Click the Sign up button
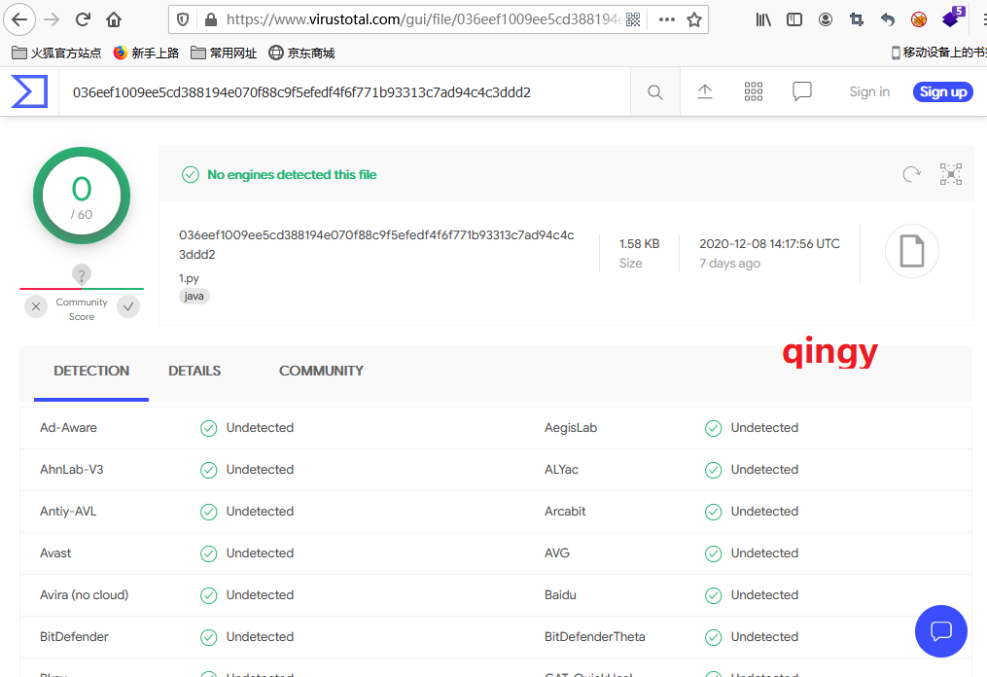The width and height of the screenshot is (987, 677). 942,91
